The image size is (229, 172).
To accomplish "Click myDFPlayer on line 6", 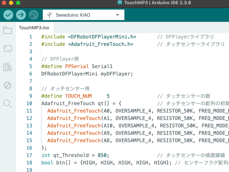I will click(116, 74).
